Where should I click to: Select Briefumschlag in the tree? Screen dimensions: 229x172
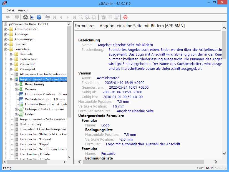(30, 124)
